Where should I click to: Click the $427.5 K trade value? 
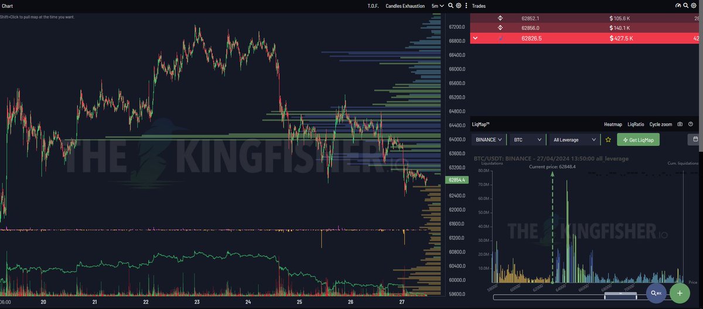point(621,38)
